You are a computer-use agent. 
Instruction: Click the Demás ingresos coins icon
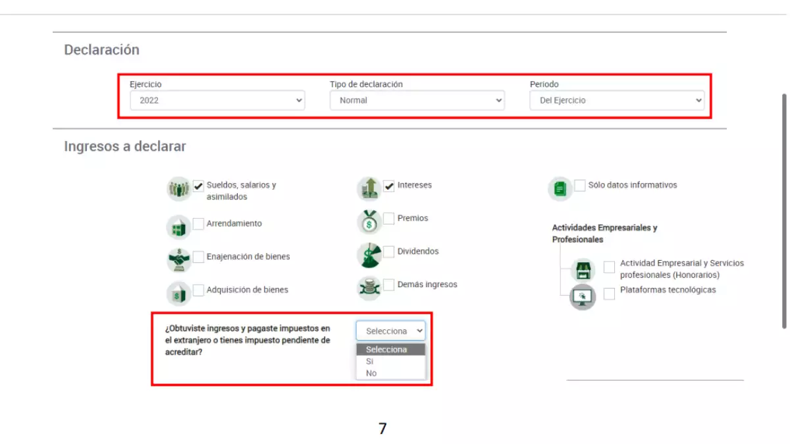point(369,288)
